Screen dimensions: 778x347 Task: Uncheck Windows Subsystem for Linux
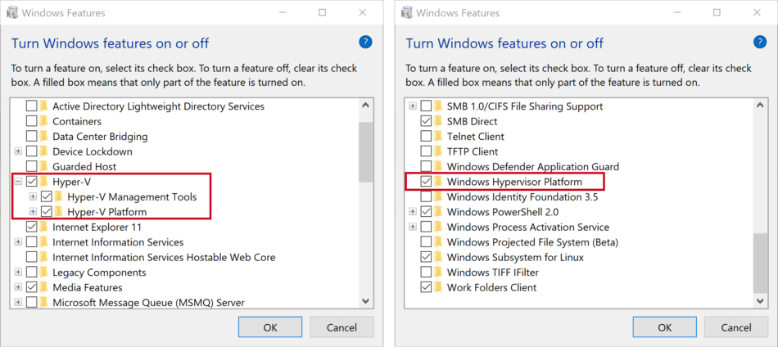pos(426,257)
